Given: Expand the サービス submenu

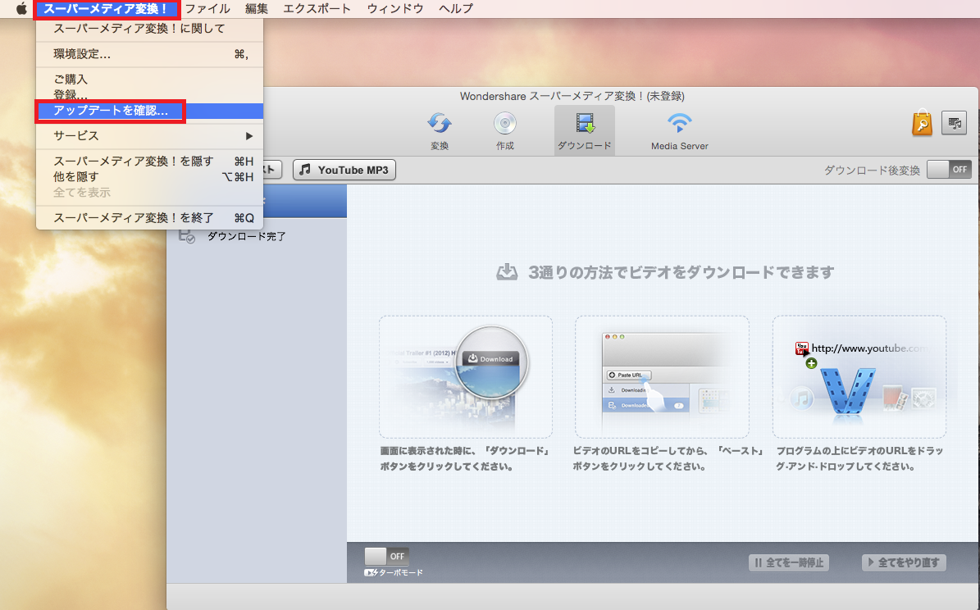Looking at the screenshot, I should coord(149,135).
